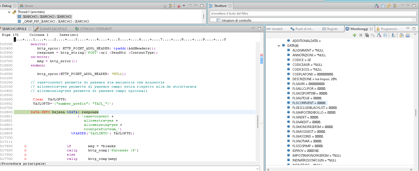Collapse the DATA(6) tree node

tap(279, 46)
